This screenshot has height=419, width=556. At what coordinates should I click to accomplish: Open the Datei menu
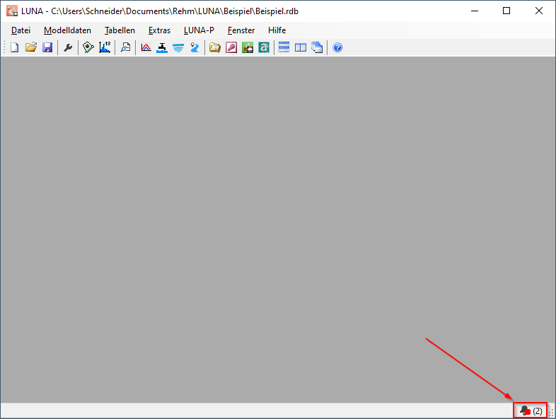click(x=21, y=30)
